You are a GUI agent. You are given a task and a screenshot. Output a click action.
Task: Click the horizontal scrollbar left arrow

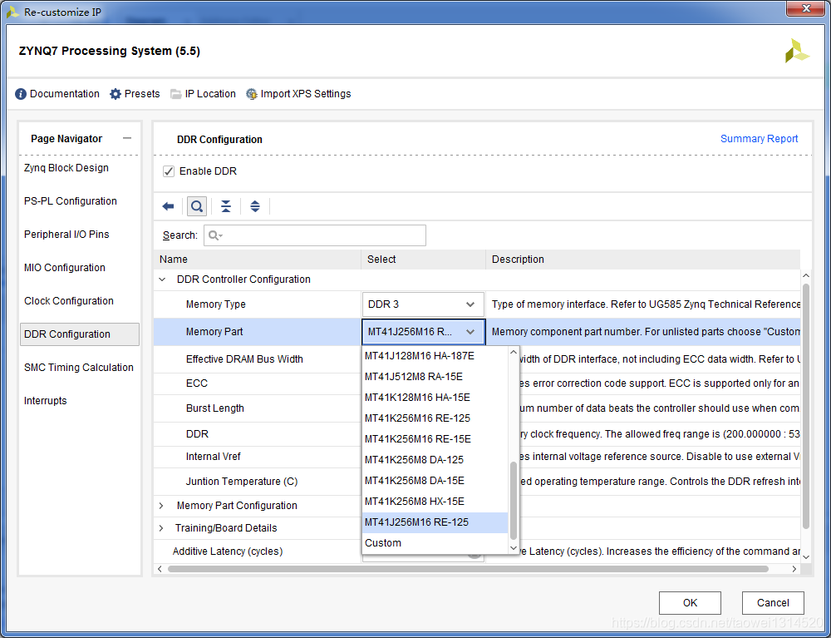[160, 569]
